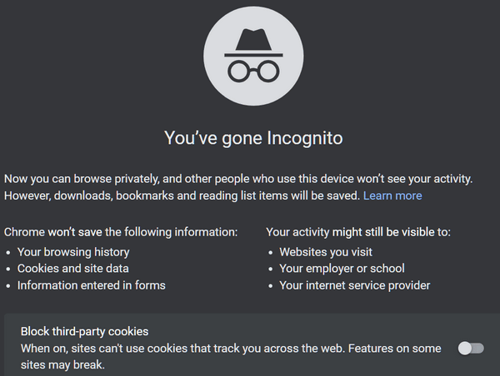The width and height of the screenshot is (500, 376).
Task: Click the "sites may break." text line
Action: pos(62,364)
